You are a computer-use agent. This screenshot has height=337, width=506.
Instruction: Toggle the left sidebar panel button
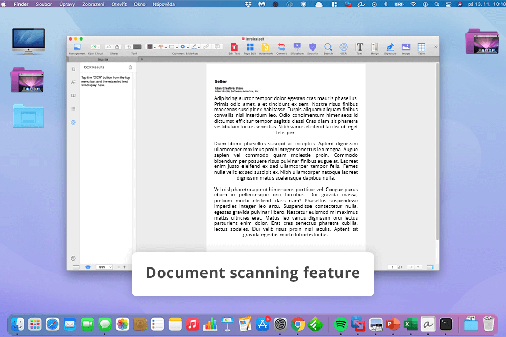pyautogui.click(x=76, y=267)
